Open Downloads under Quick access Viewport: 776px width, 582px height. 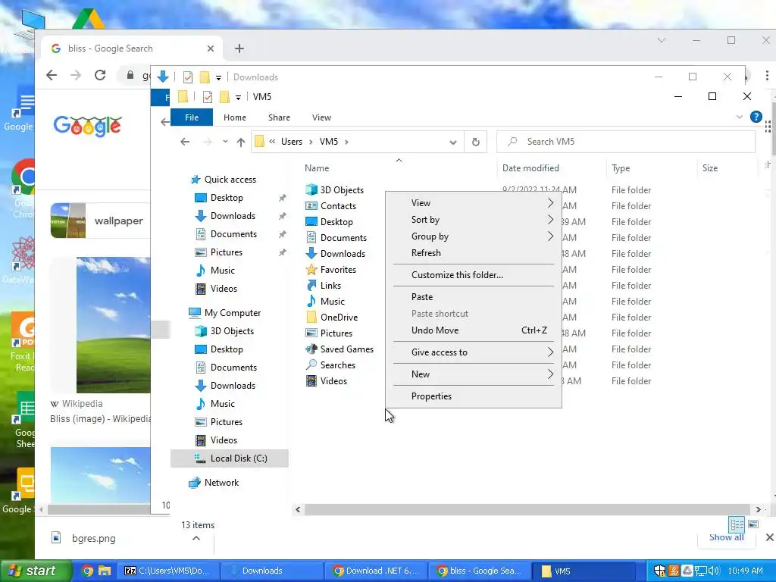[233, 216]
